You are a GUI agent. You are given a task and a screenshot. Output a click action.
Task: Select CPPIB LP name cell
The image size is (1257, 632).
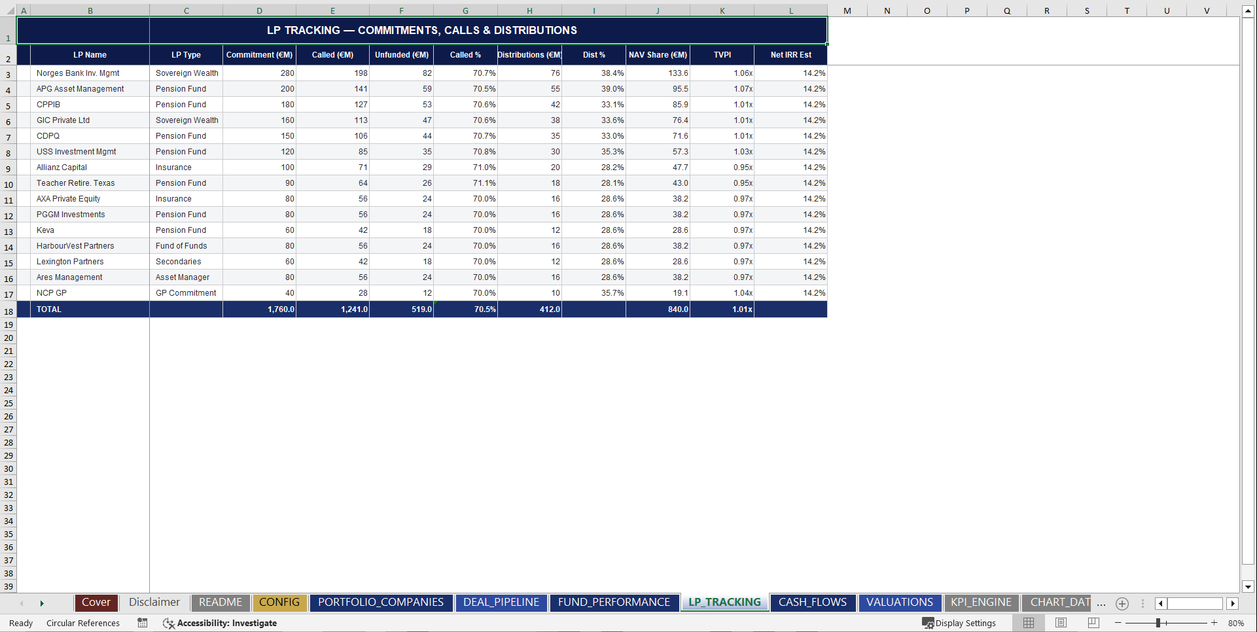pyautogui.click(x=90, y=105)
